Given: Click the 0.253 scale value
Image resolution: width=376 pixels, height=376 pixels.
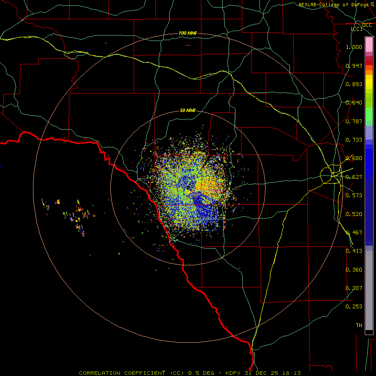Looking at the screenshot, I should point(354,307).
